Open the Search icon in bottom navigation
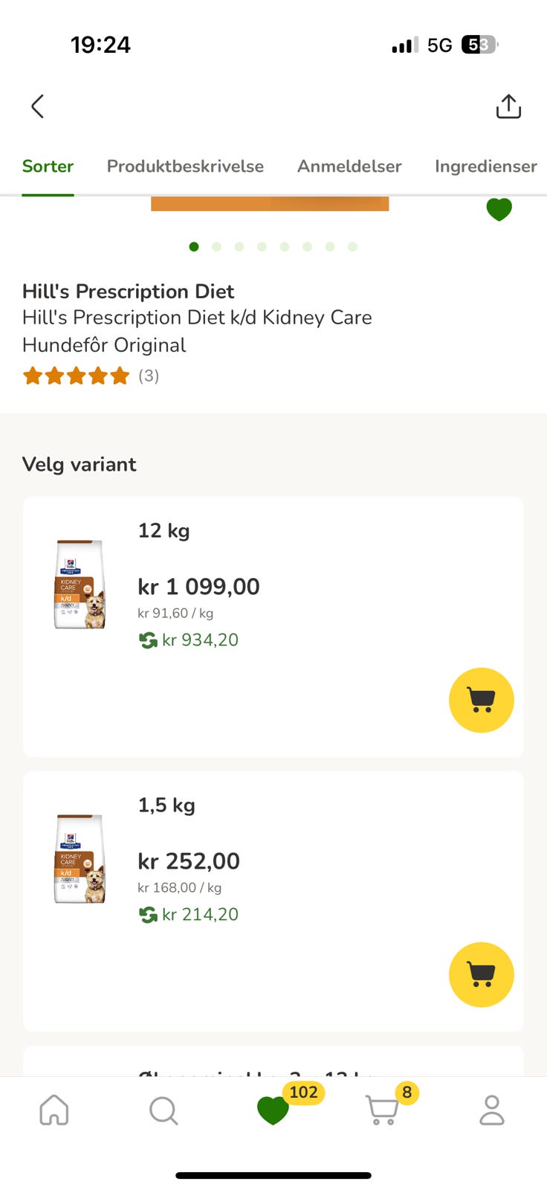 point(164,1111)
